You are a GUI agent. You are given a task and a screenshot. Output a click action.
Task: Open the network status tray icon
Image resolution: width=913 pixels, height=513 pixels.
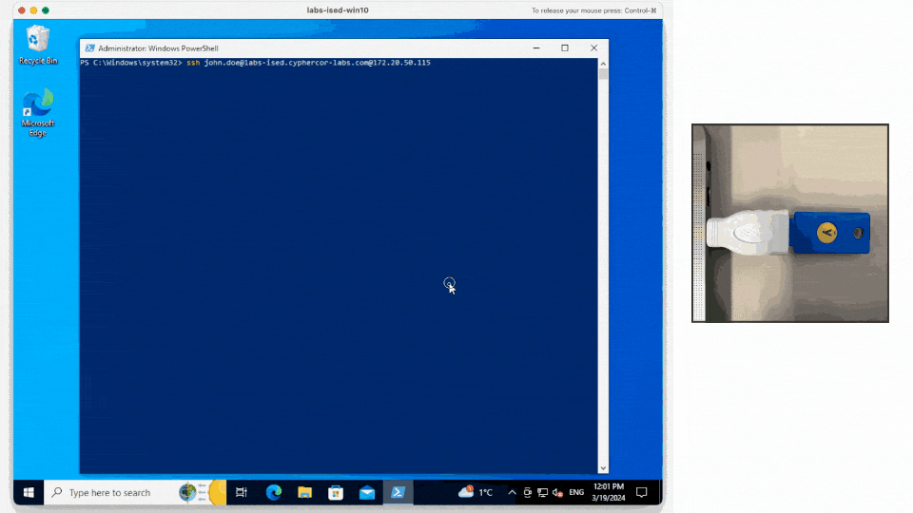pos(543,492)
